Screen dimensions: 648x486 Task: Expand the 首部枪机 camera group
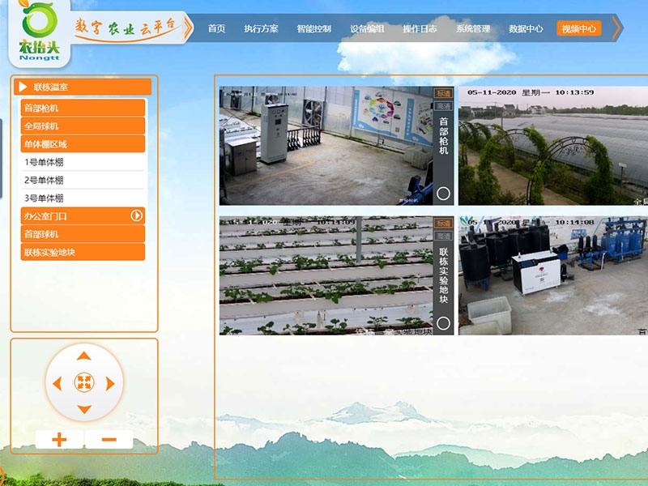[x=83, y=108]
